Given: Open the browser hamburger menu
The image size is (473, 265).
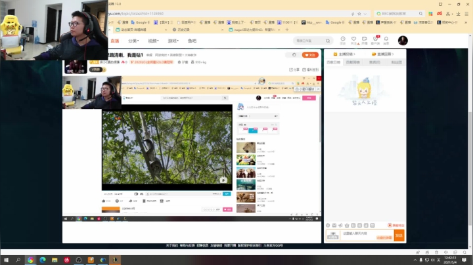Looking at the screenshot, I should (x=466, y=14).
